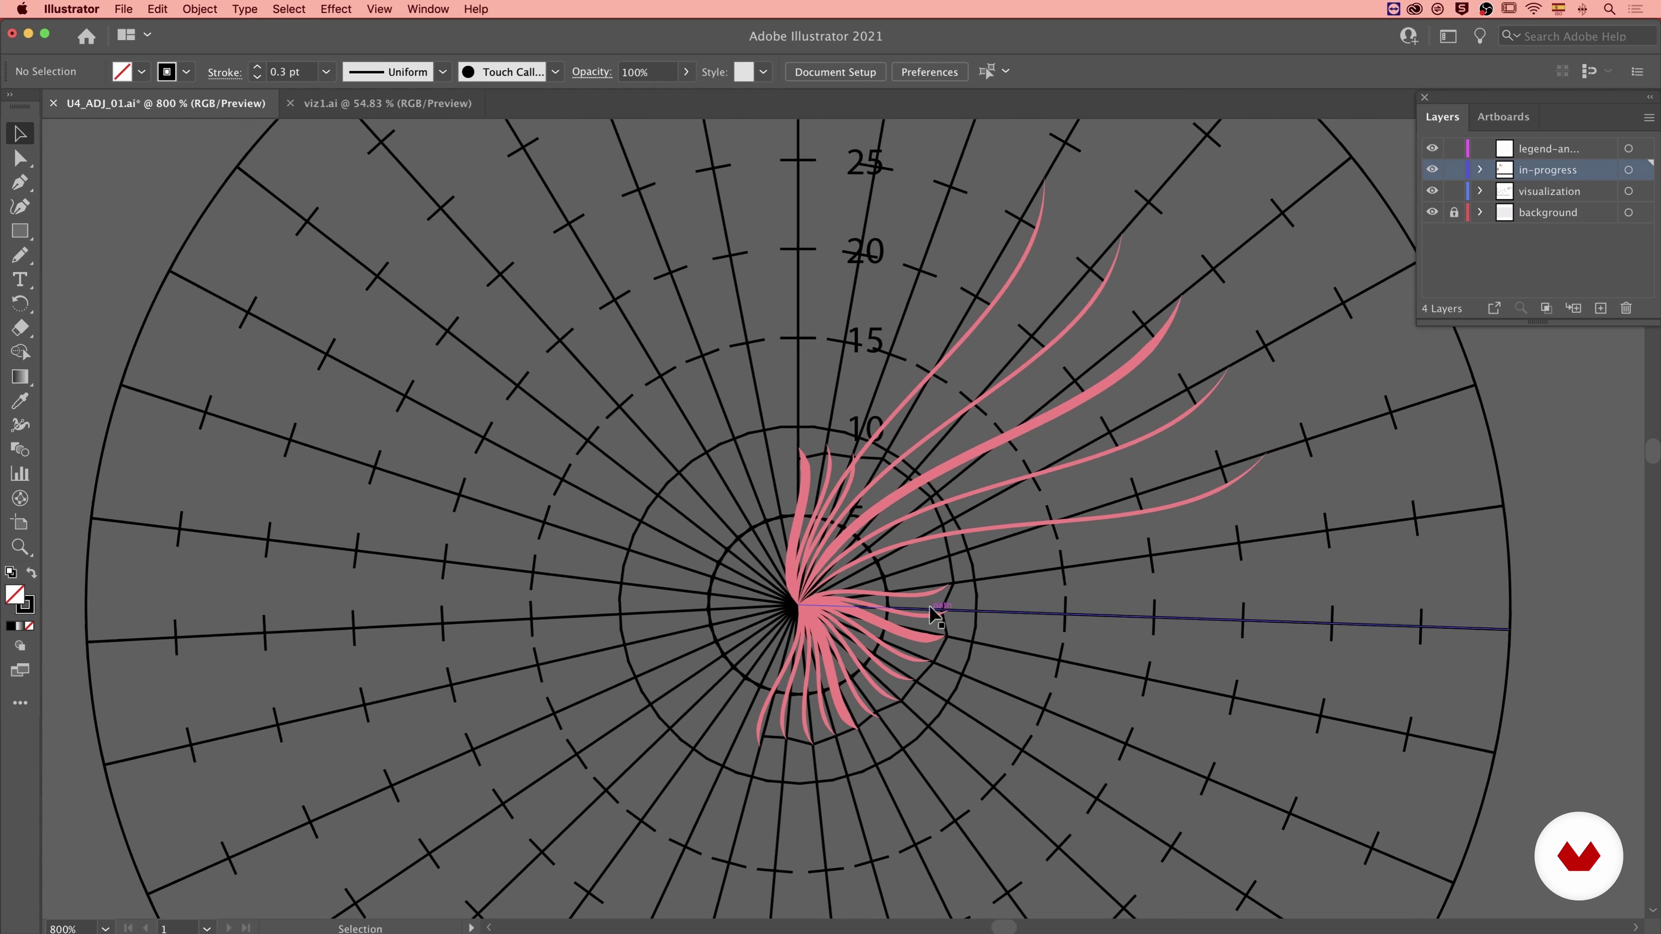Select the Rotate tool
The width and height of the screenshot is (1661, 934).
pyautogui.click(x=20, y=304)
